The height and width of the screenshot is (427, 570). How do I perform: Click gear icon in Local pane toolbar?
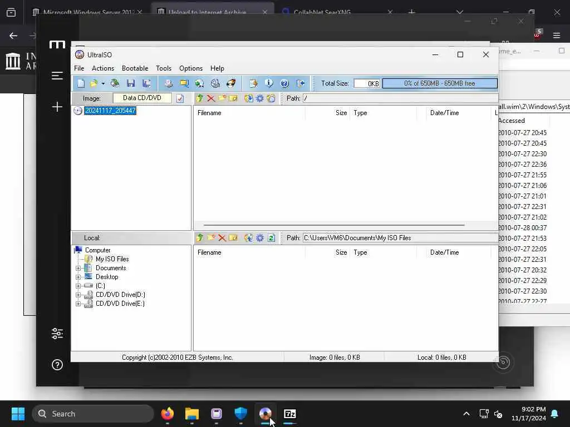259,238
